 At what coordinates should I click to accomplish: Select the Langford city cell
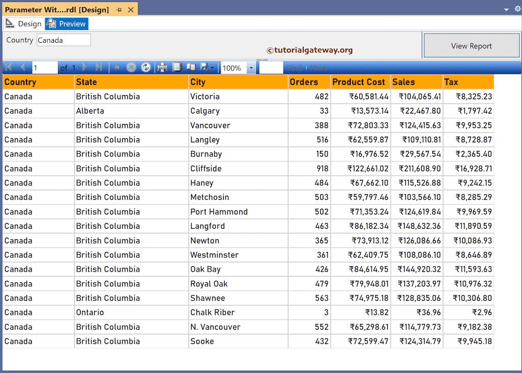point(239,226)
